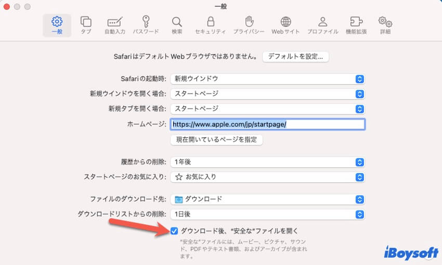Viewport: 442px width, 265px height.
Task: Open the スタートページのお気に入り dropdown
Action: tap(267, 177)
